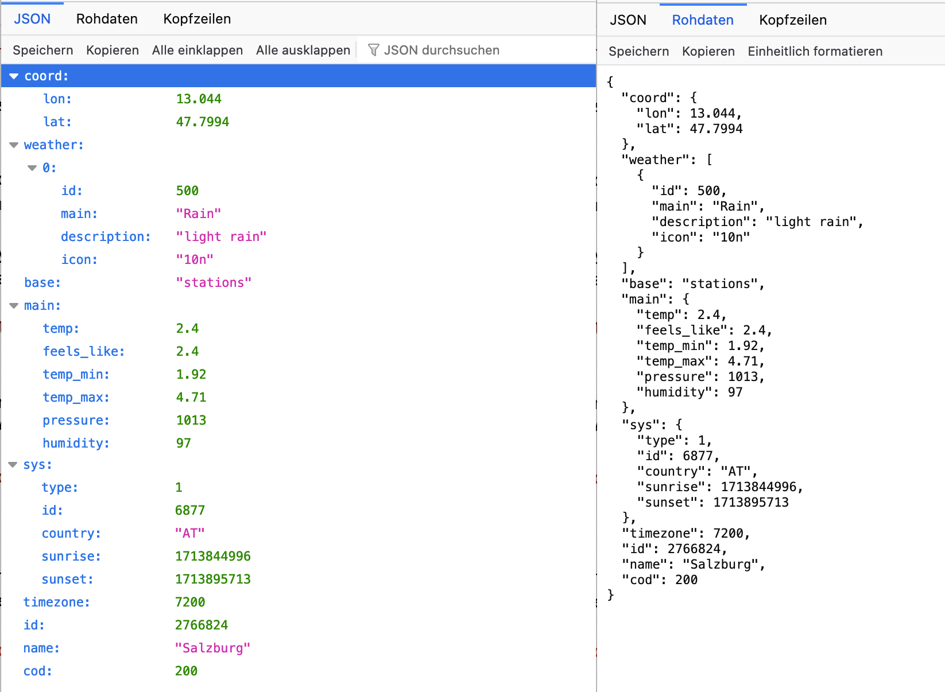Select the temp_min key row
Image resolution: width=945 pixels, height=692 pixels.
(299, 375)
